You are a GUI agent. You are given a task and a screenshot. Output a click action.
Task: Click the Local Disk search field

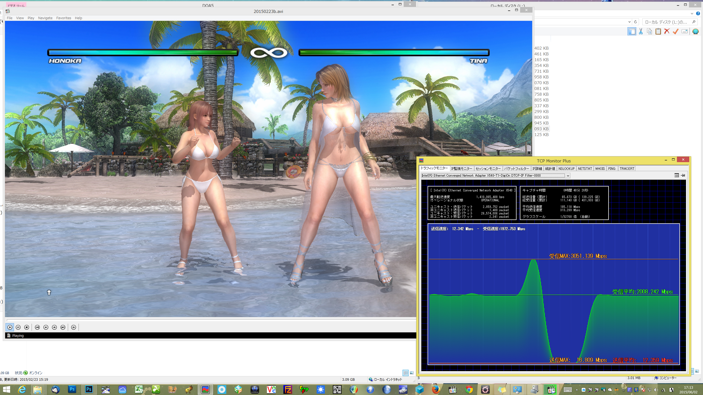tap(666, 22)
